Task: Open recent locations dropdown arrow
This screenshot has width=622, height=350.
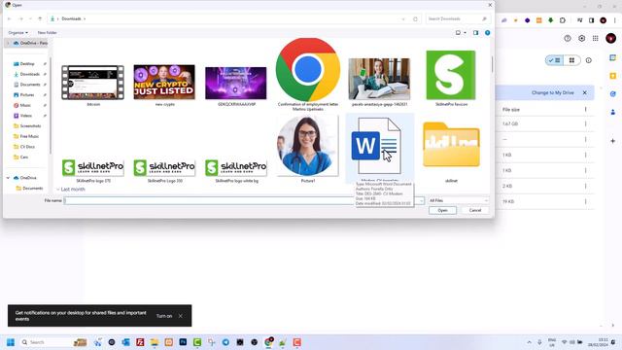Action: 30,18
